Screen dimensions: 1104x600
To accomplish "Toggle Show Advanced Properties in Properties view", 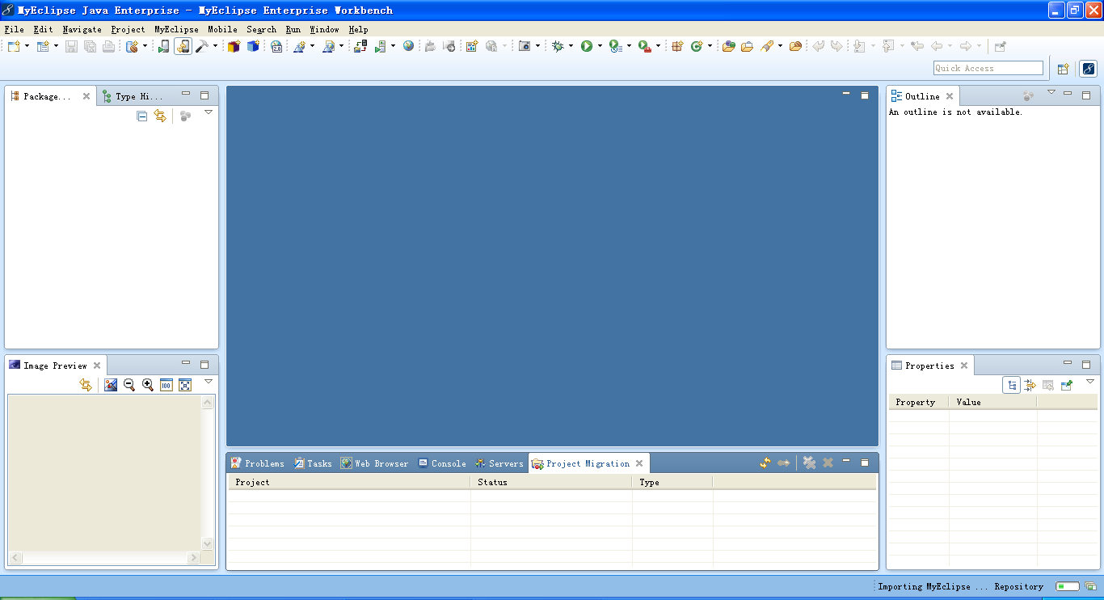I will click(1030, 385).
